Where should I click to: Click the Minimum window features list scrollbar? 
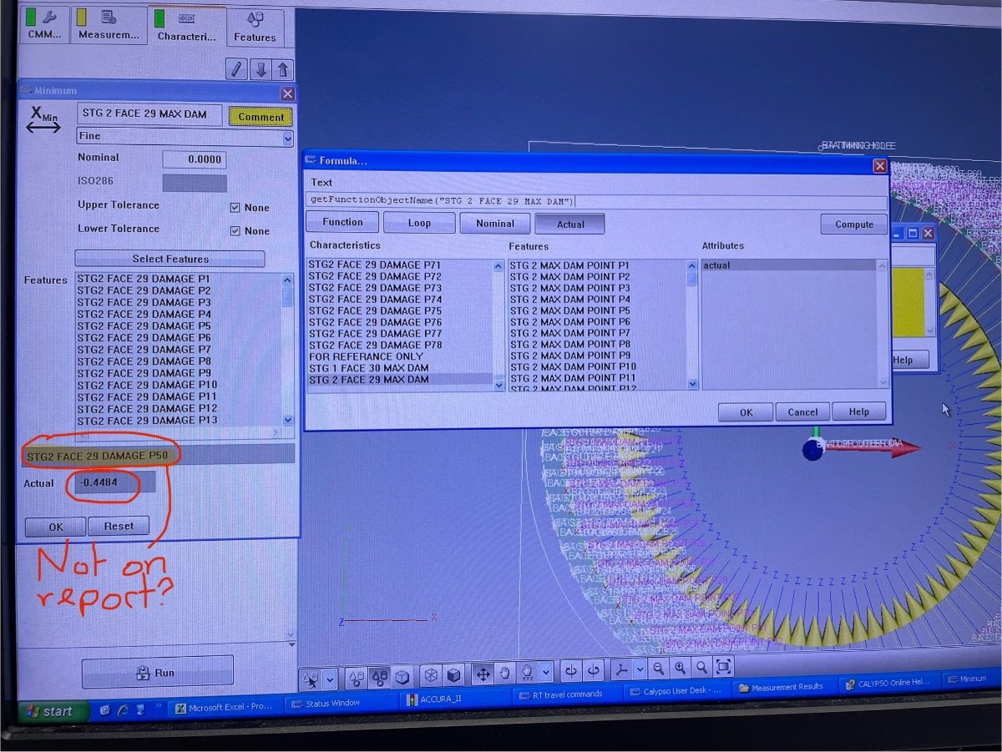(x=288, y=349)
